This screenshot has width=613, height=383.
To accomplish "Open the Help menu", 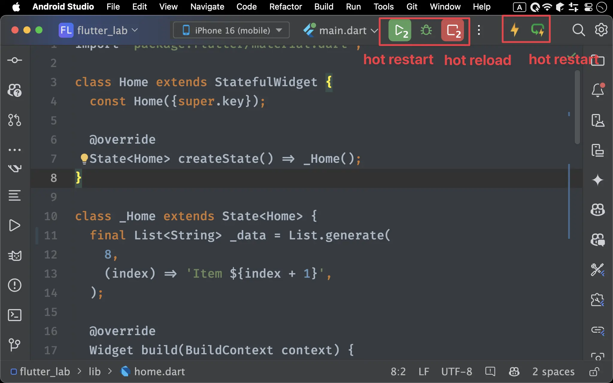I will (x=481, y=7).
